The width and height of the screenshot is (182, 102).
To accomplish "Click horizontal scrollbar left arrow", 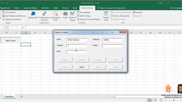I will pyautogui.click(x=114, y=97).
